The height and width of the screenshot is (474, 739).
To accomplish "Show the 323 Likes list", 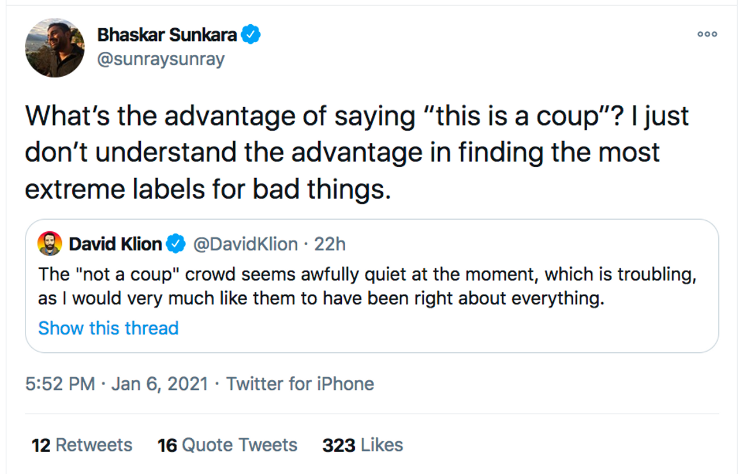I will 363,445.
